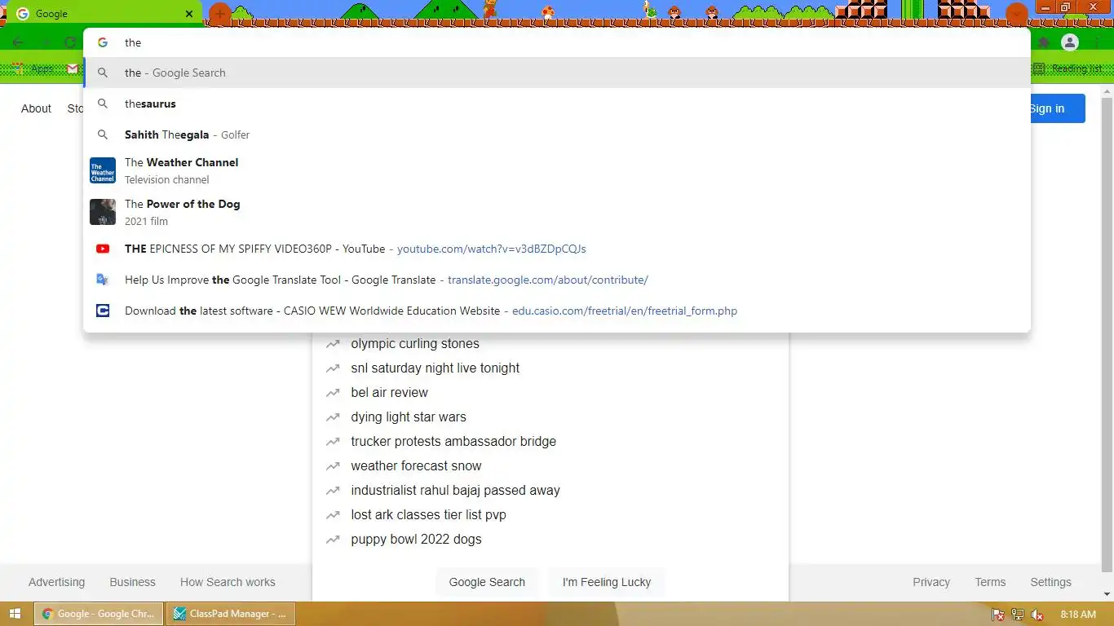
Task: Open the Action Center flag tray icon
Action: (x=997, y=615)
